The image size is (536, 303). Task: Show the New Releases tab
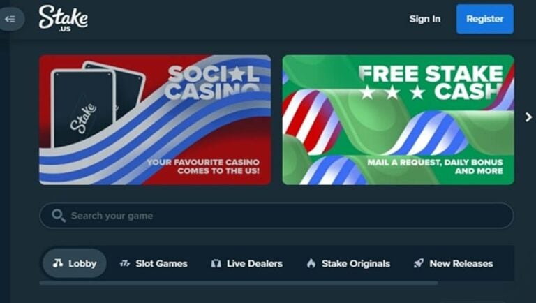(453, 263)
